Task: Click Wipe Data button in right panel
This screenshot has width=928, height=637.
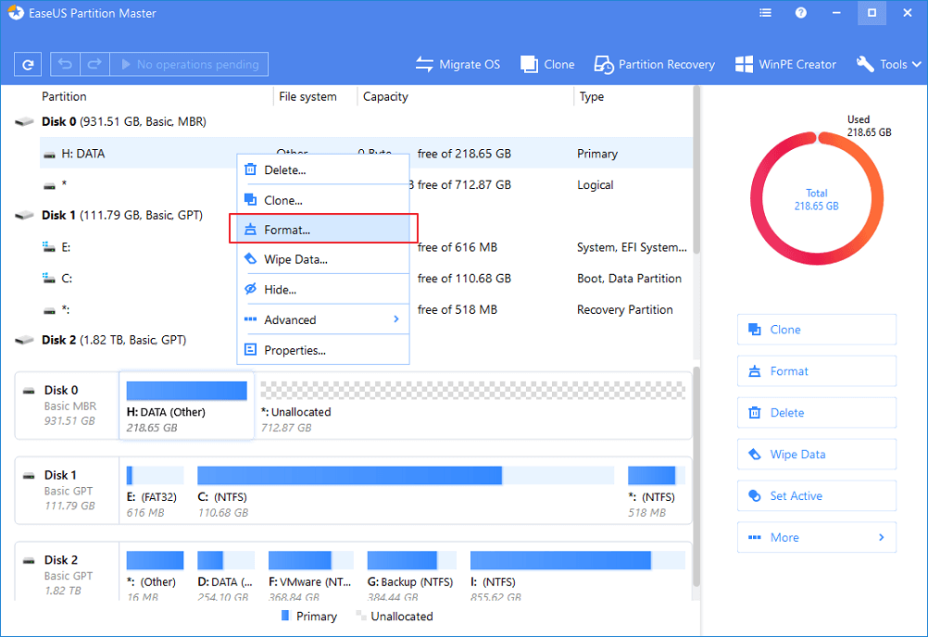Action: coord(817,454)
